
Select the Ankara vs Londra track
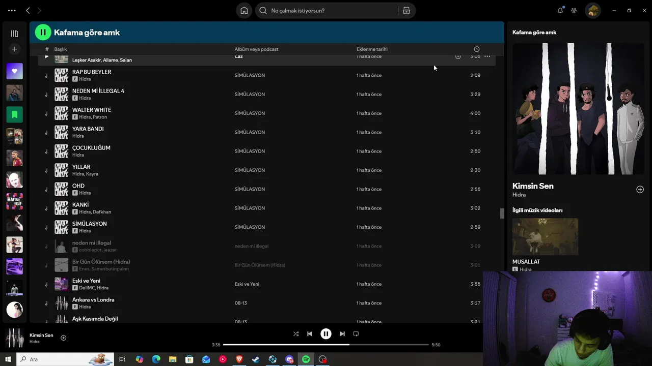[93, 300]
